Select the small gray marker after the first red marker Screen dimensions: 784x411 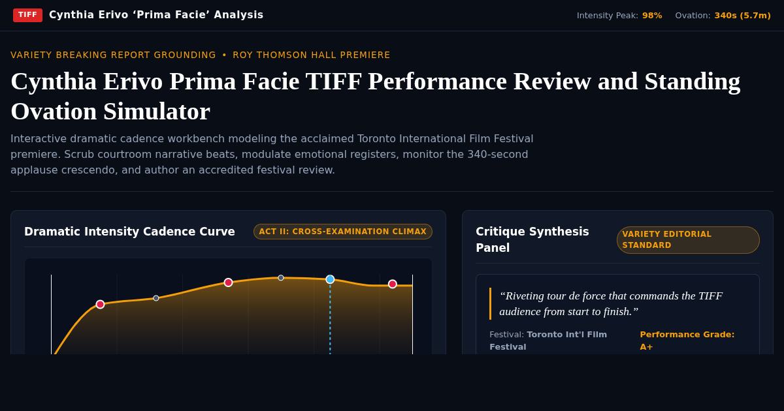pos(156,298)
